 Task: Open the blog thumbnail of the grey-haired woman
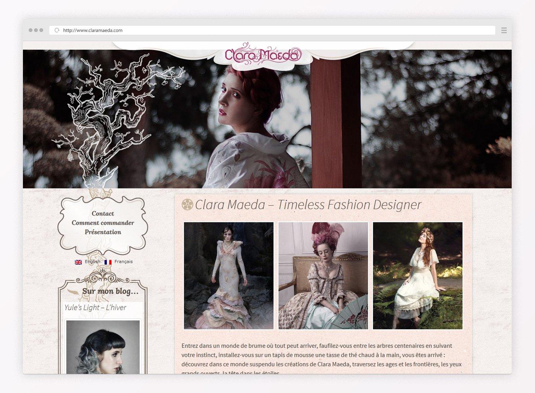tap(103, 347)
